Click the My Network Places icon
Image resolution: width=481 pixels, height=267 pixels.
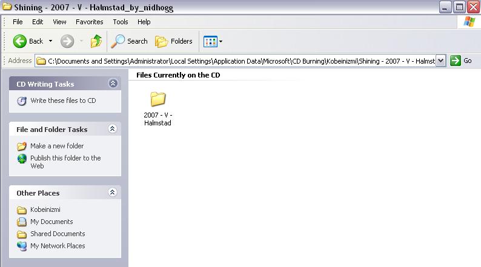(22, 246)
